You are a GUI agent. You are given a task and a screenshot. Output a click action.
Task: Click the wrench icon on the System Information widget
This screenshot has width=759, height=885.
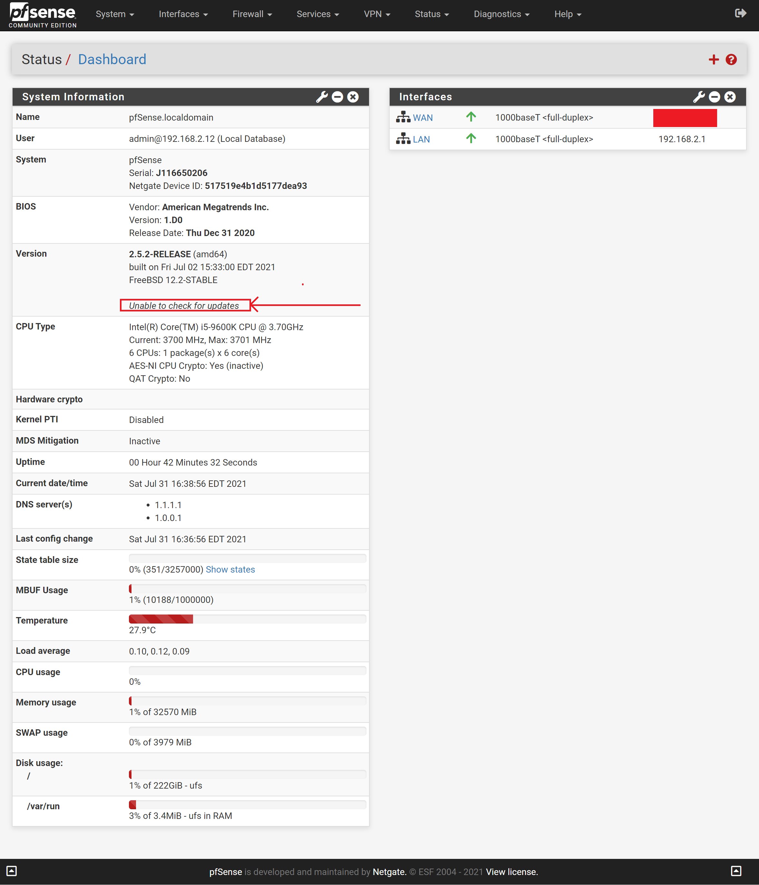(x=321, y=97)
